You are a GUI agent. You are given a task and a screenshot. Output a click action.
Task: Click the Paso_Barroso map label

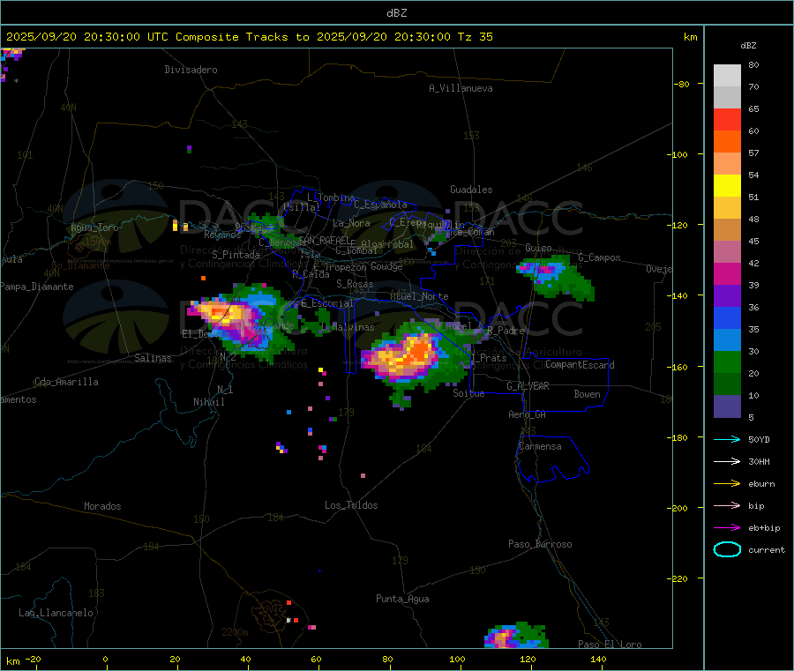pyautogui.click(x=540, y=544)
